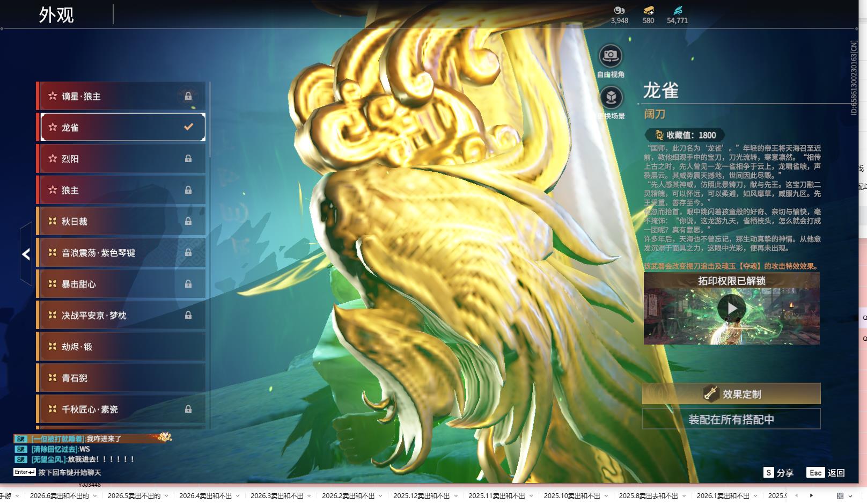
Task: Click the teal feather currency icon showing 54,771
Action: [x=678, y=10]
